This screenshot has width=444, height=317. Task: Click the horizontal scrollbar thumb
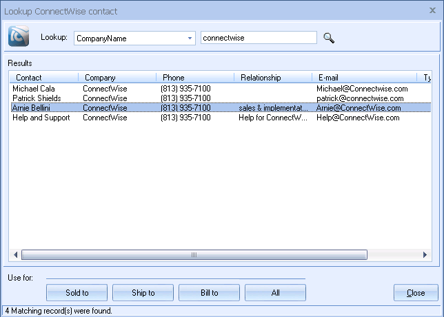(x=194, y=255)
